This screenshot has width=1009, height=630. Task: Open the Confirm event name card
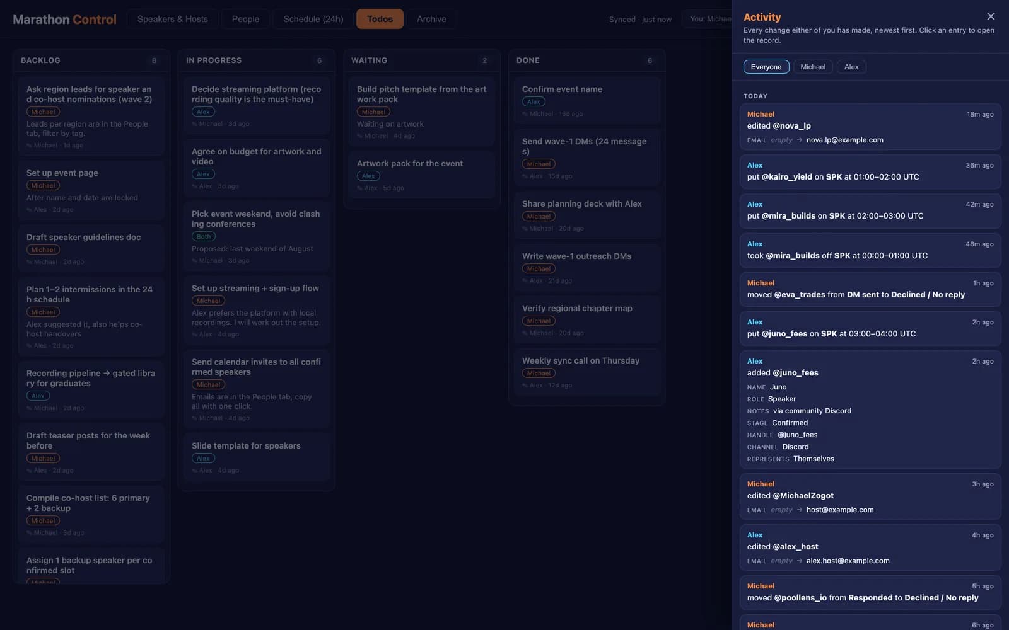tap(587, 101)
